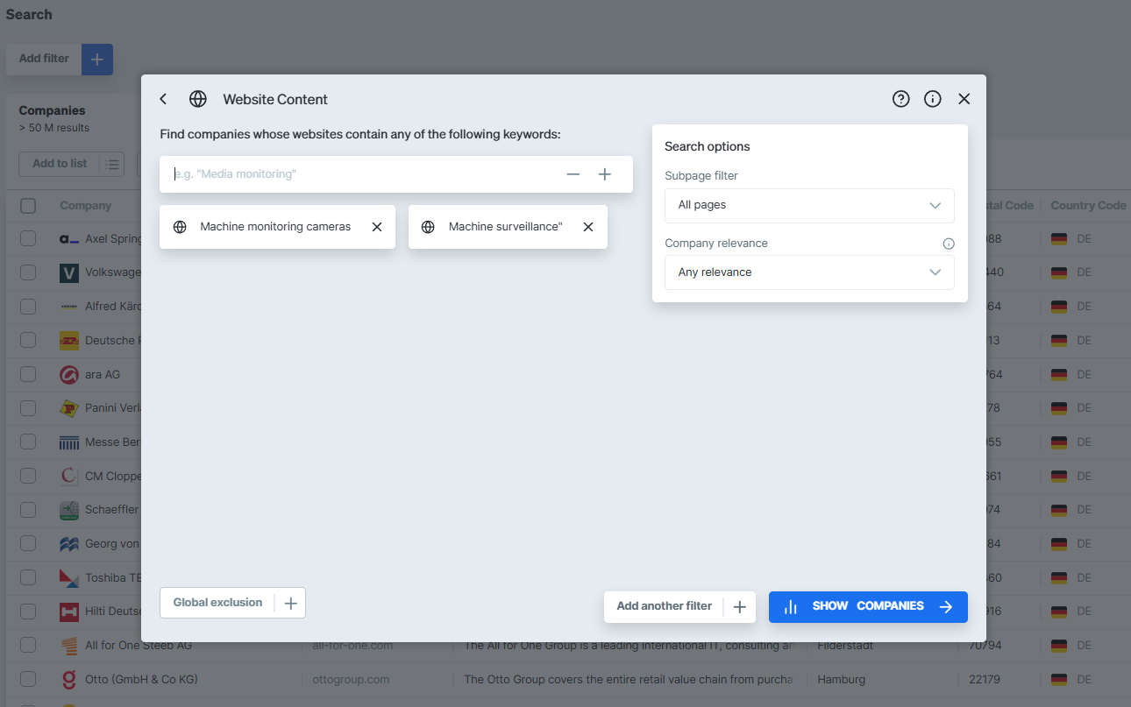Select the header select-all checkbox above the company list
This screenshot has width=1131, height=707.
27,205
